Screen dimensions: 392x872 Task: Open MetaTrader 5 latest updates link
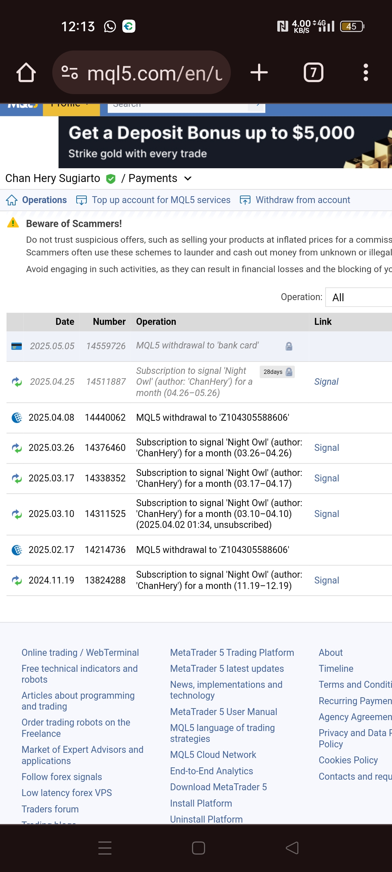227,669
